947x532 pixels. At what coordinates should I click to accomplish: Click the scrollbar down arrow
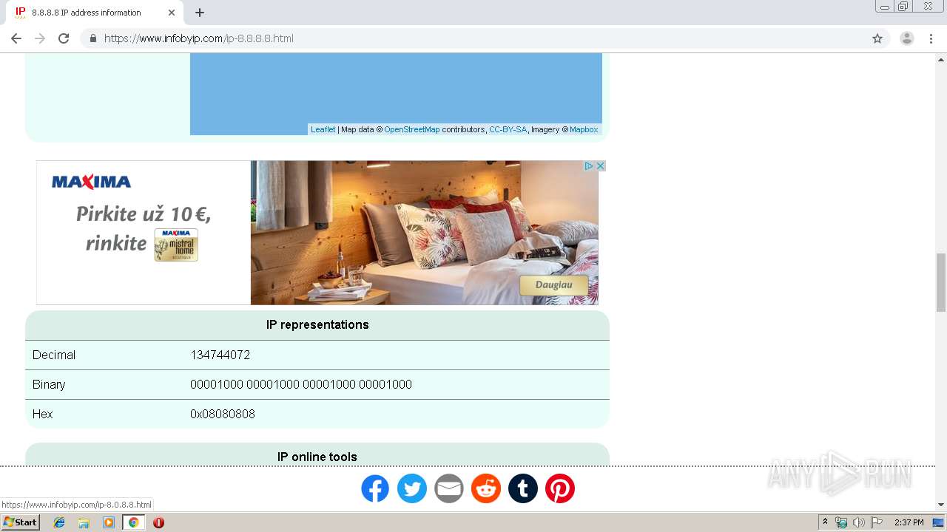(941, 505)
